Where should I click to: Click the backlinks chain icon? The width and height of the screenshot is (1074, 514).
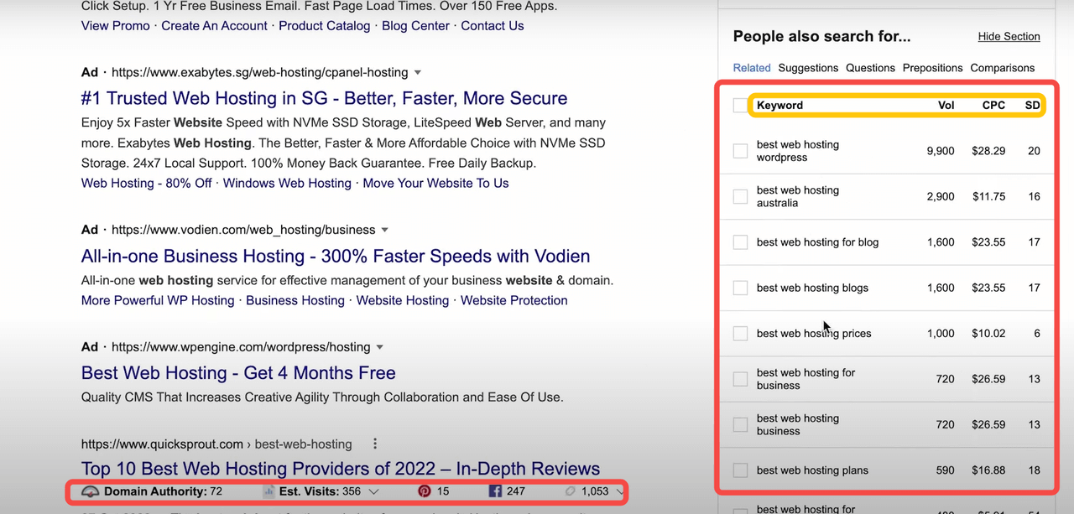tap(571, 491)
